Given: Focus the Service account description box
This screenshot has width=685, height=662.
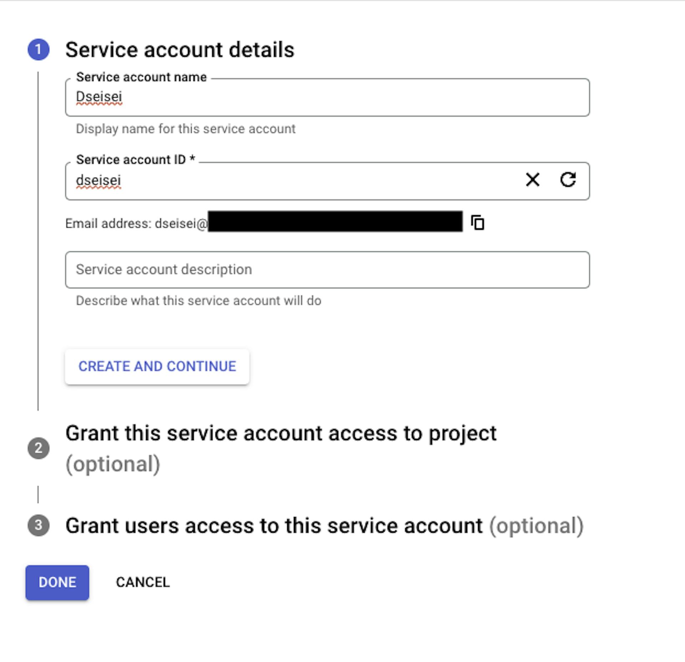Looking at the screenshot, I should [327, 270].
